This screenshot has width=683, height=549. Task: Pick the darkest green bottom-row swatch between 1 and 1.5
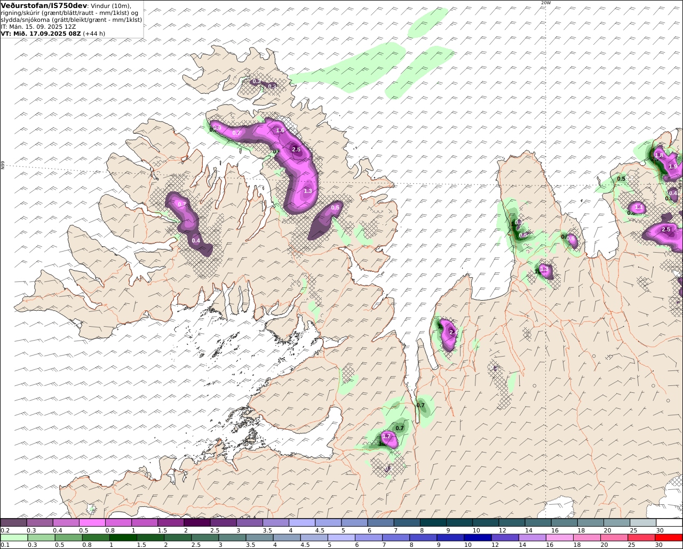(123, 538)
